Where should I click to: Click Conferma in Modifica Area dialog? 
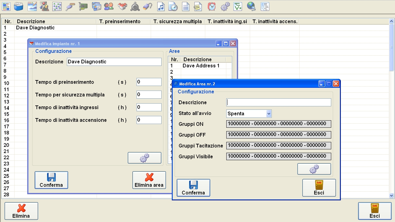tap(193, 188)
